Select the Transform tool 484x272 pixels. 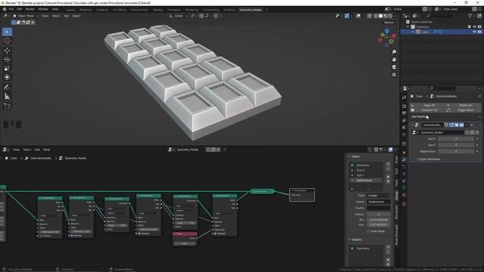[7, 77]
